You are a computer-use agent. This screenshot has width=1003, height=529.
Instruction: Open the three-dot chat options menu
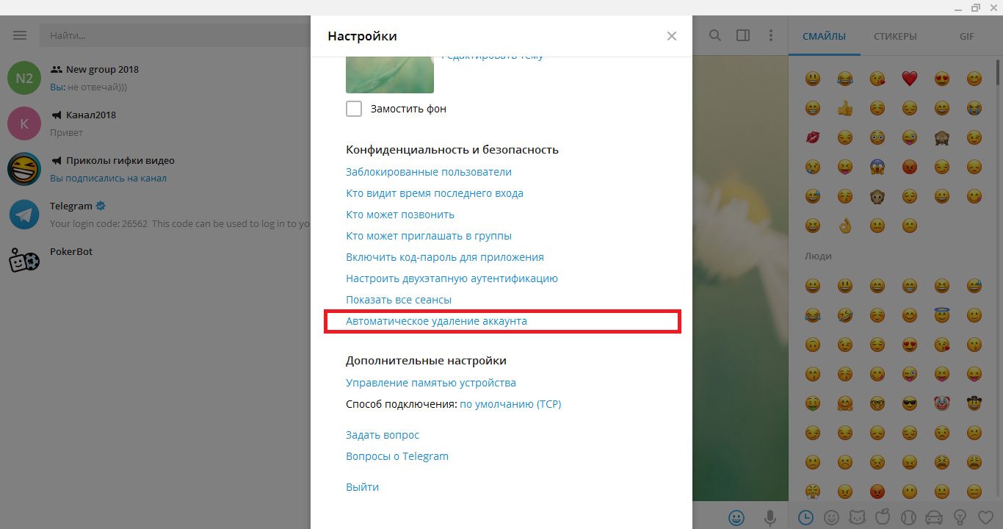[770, 35]
